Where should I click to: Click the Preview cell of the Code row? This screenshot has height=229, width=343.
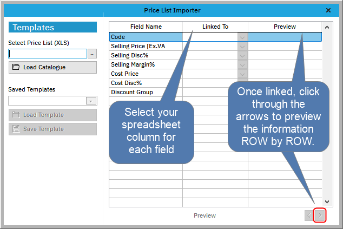tap(285, 37)
